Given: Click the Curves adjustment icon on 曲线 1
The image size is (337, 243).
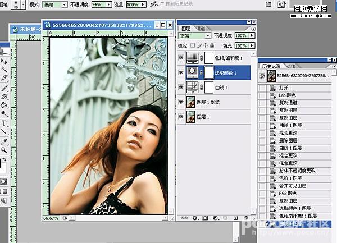Looking at the screenshot, I should tap(192, 88).
